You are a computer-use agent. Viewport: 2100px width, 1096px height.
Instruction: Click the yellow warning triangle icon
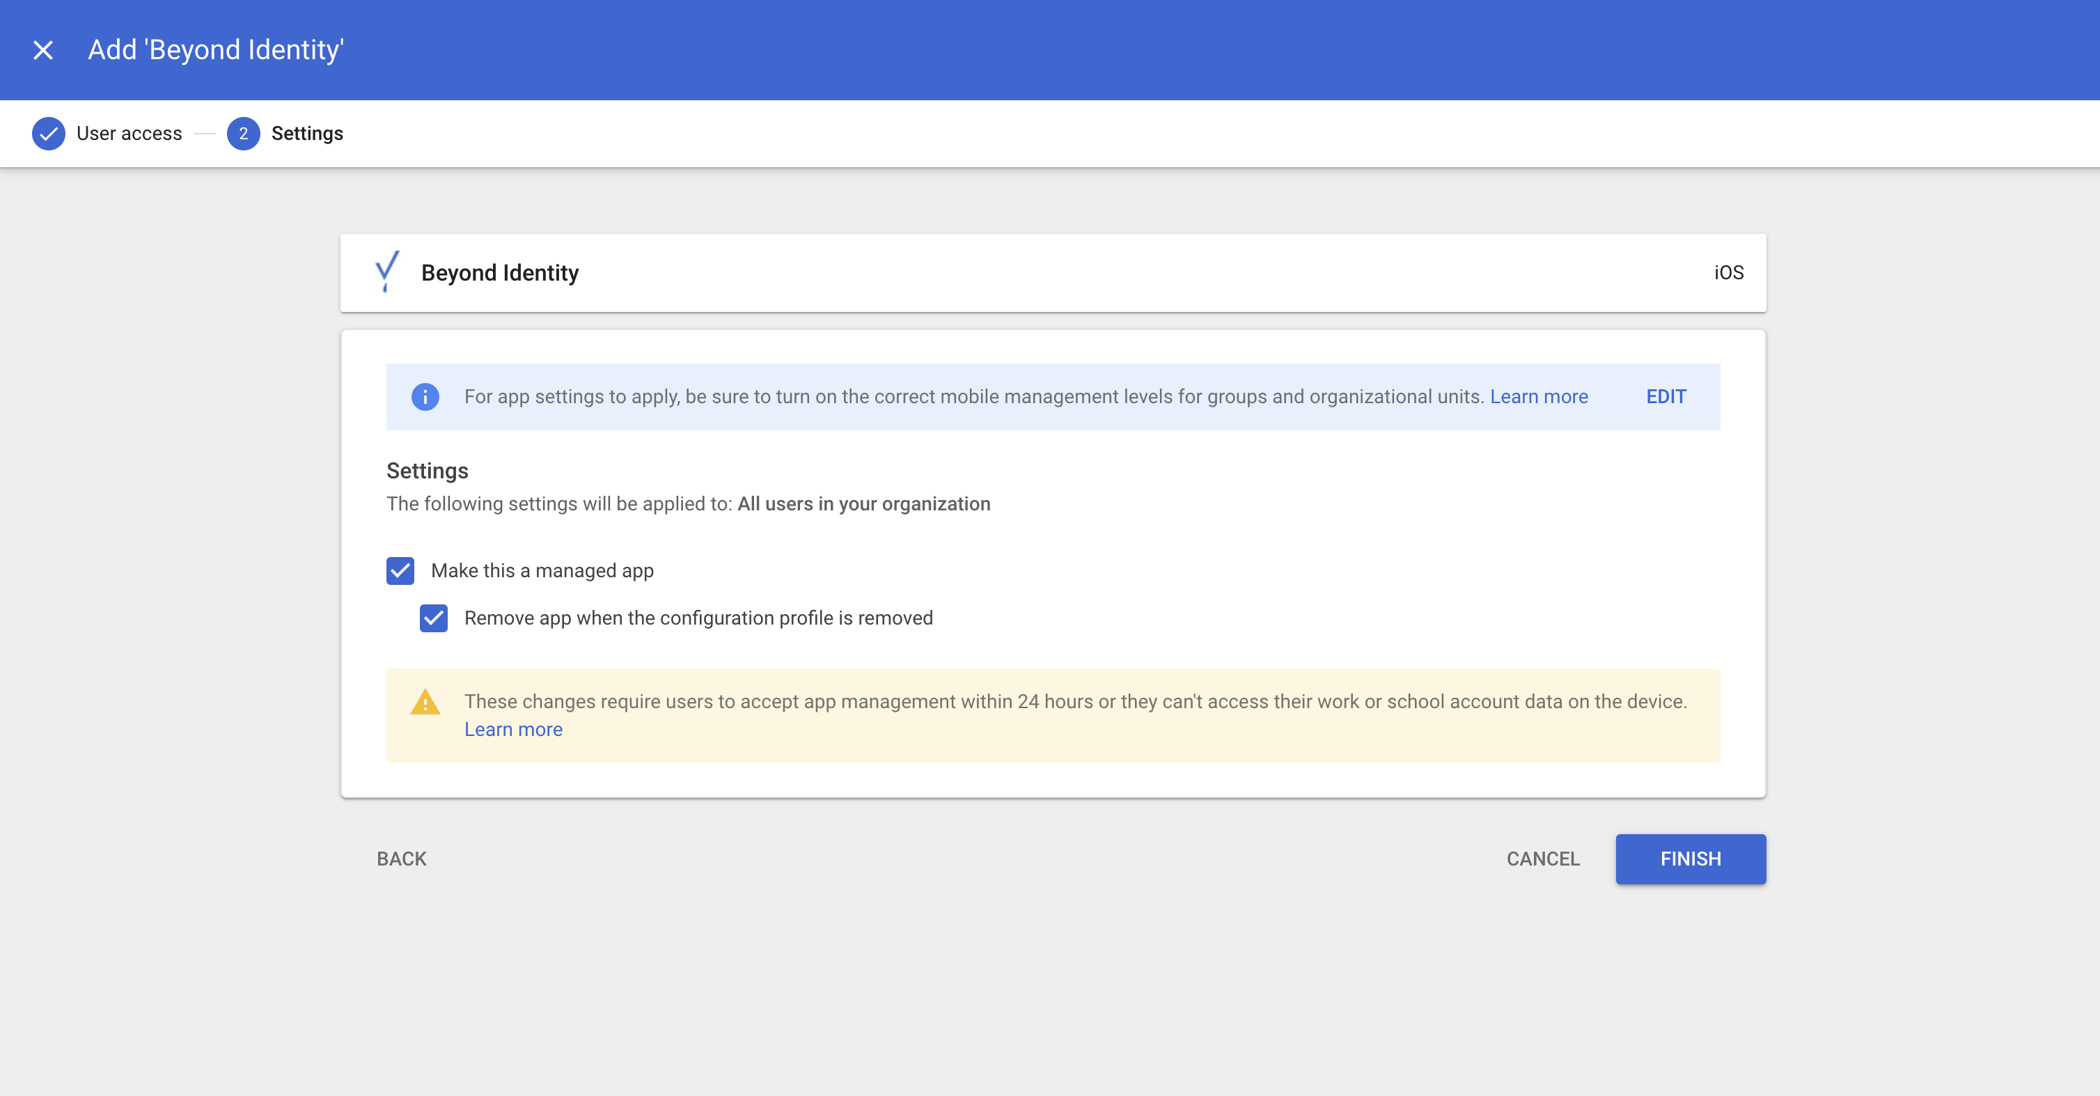coord(425,702)
